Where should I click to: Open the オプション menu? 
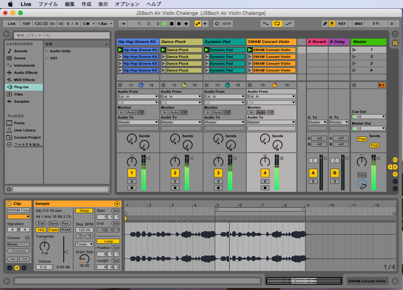pos(127,4)
